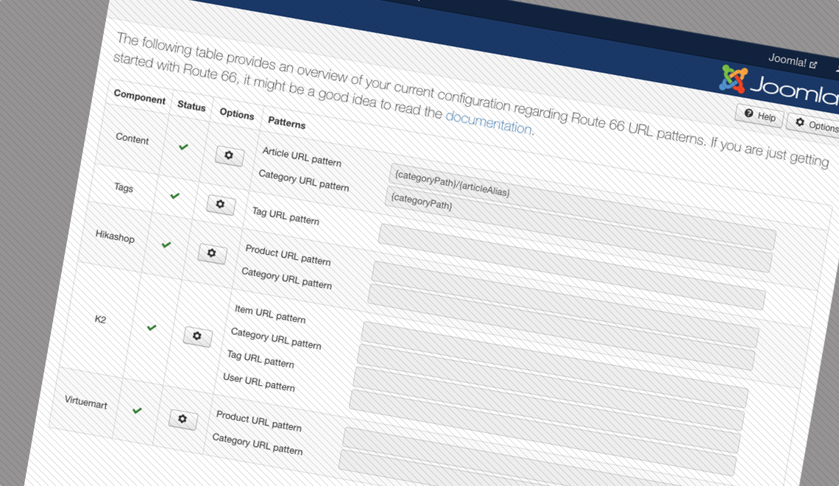Click the Status column header
Viewport: 839px width, 486px height.
[x=191, y=105]
